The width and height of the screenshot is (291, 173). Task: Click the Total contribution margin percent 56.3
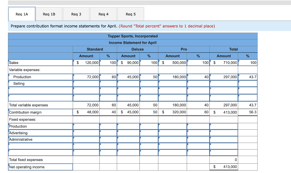coord(248,112)
